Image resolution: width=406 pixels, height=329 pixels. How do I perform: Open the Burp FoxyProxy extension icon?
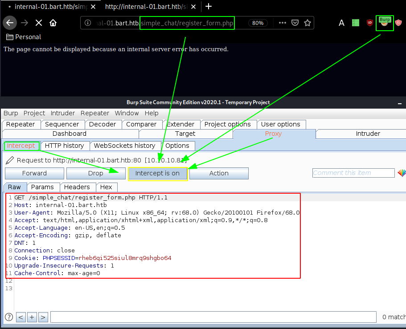[x=385, y=23]
